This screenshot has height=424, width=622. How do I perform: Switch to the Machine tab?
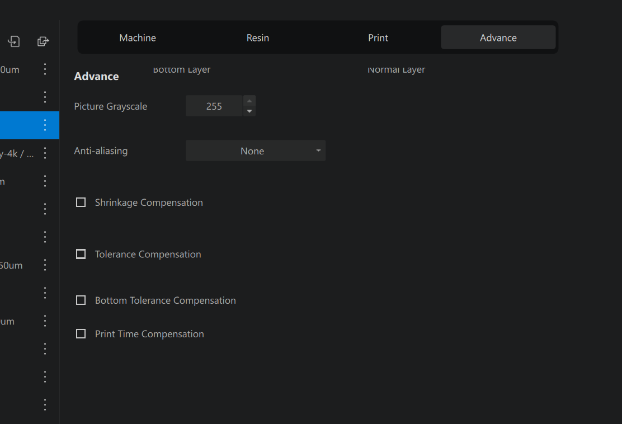coord(138,37)
